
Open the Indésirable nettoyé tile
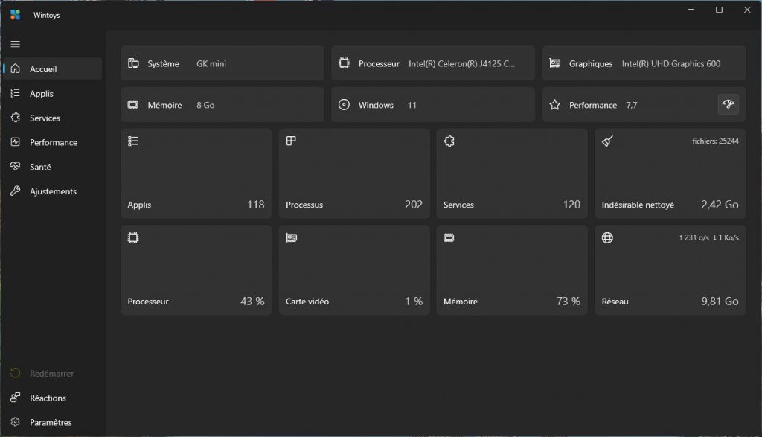(x=670, y=173)
